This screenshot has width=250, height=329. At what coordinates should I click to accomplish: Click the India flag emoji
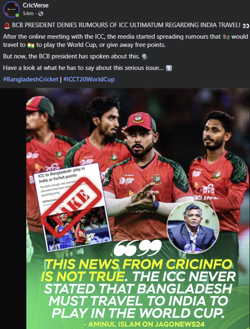(x=30, y=45)
